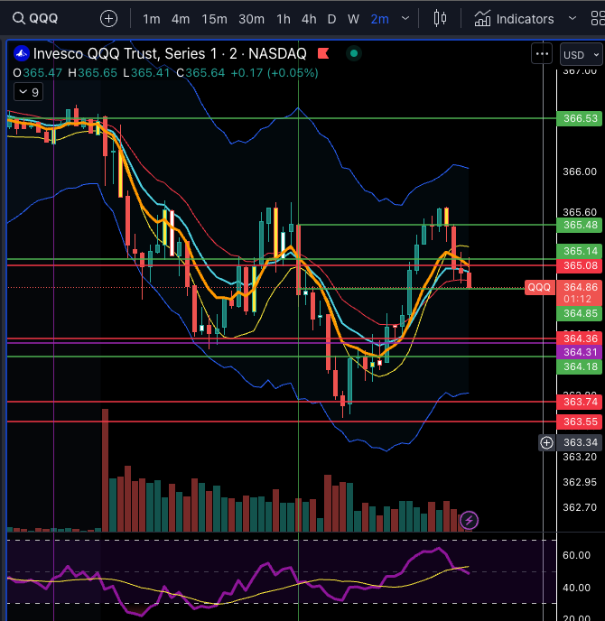Open the USD currency dropdown
The width and height of the screenshot is (605, 621).
click(582, 55)
